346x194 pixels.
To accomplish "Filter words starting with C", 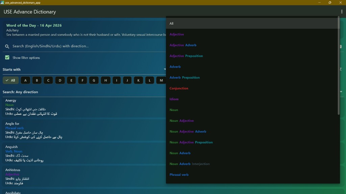I will pyautogui.click(x=48, y=80).
